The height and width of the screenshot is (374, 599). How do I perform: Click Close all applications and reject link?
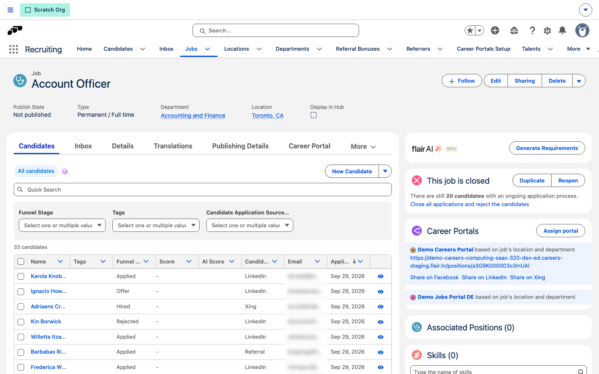(x=470, y=204)
